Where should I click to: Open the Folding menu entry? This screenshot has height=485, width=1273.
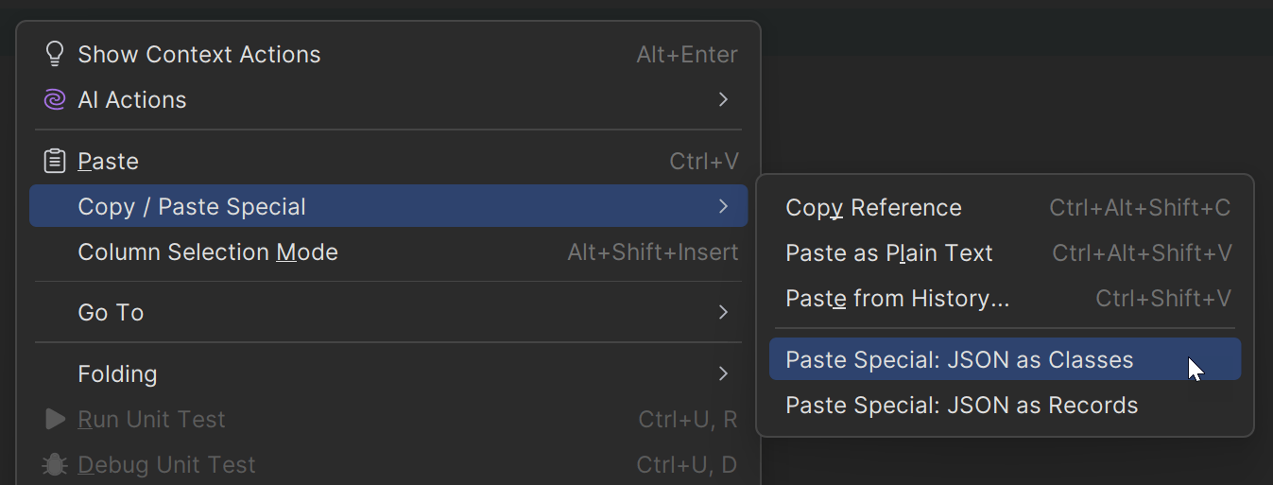[x=117, y=373]
